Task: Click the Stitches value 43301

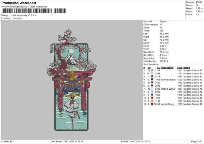Action: coord(199,2)
